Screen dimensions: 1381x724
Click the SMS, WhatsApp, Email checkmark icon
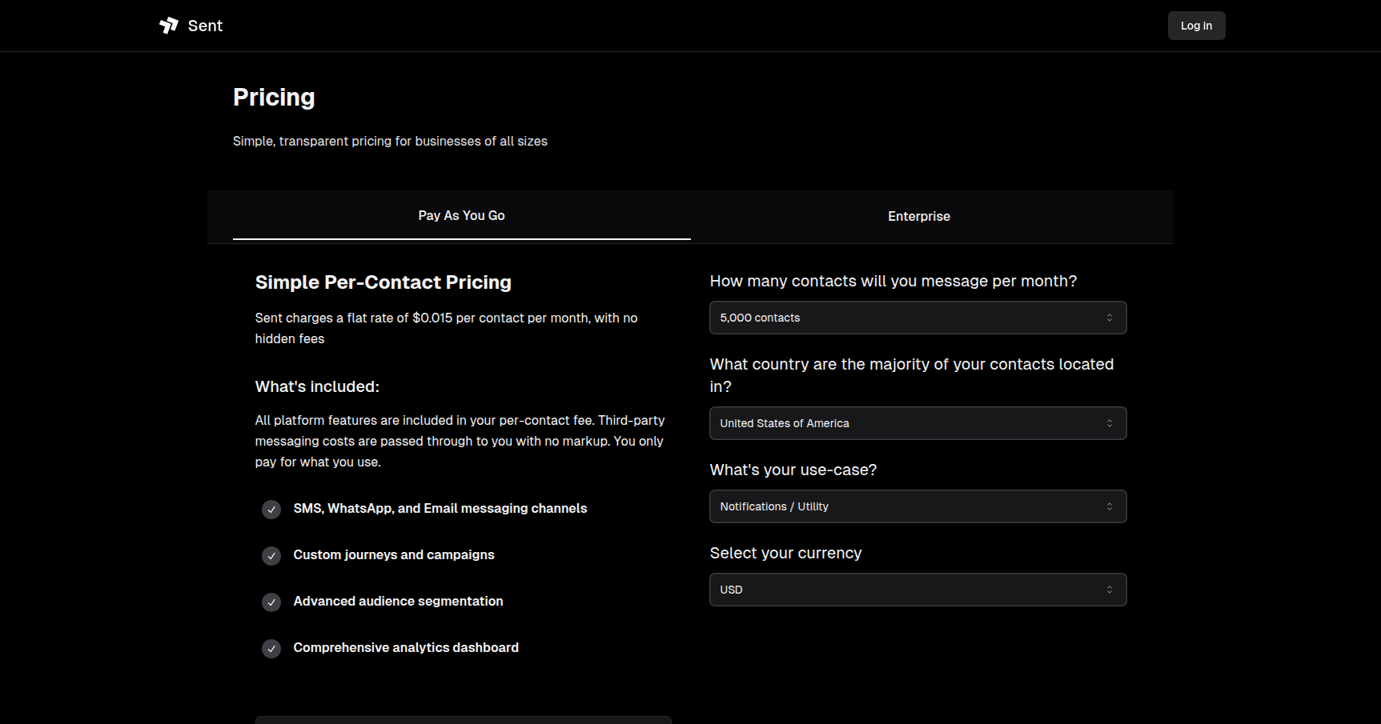pyautogui.click(x=271, y=510)
